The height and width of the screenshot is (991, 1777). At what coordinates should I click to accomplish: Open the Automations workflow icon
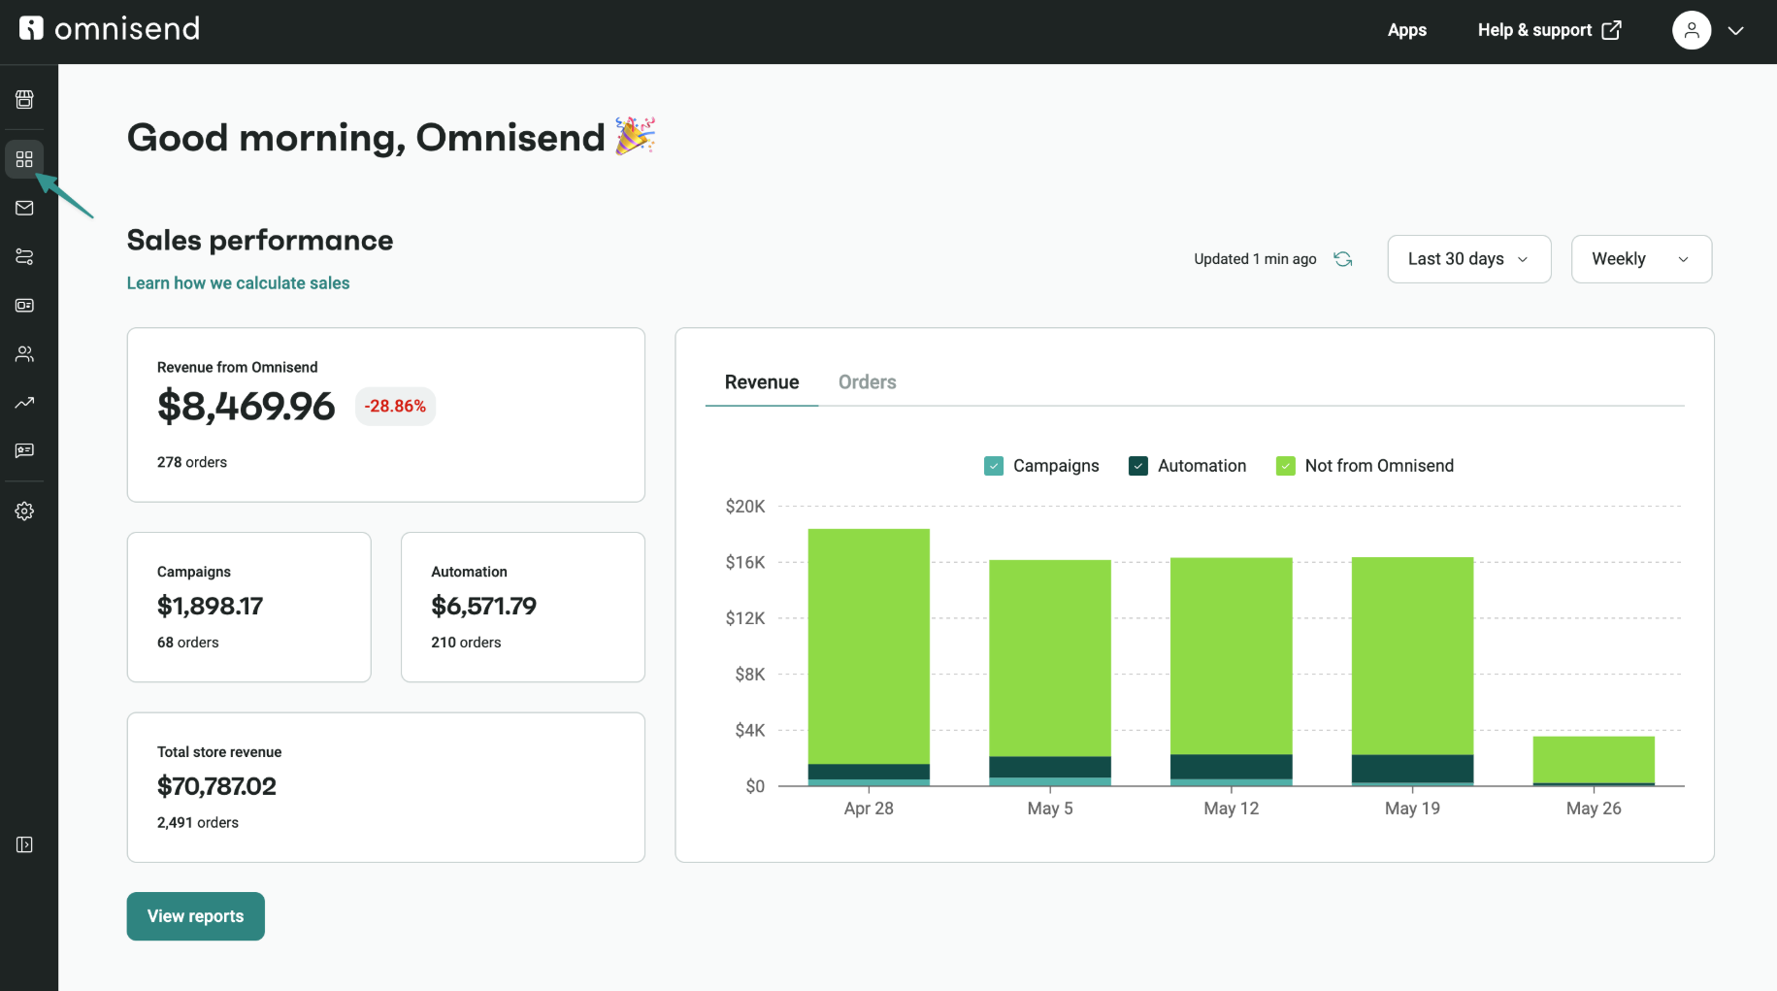[24, 256]
